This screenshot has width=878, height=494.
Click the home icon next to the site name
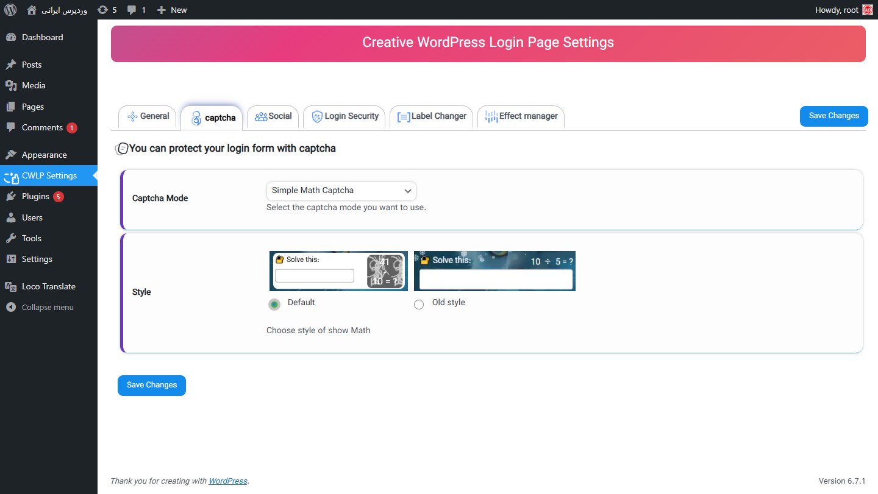tap(32, 9)
